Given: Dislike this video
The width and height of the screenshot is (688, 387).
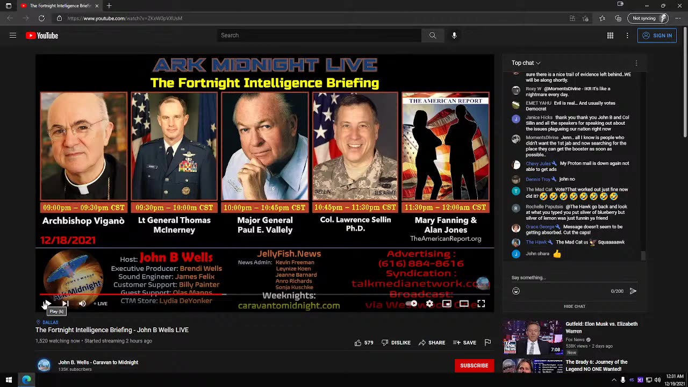Looking at the screenshot, I should (x=396, y=342).
